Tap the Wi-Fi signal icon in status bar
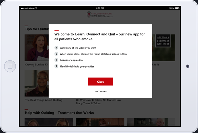Image resolution: width=198 pixels, height=133 pixels. click(36, 8)
